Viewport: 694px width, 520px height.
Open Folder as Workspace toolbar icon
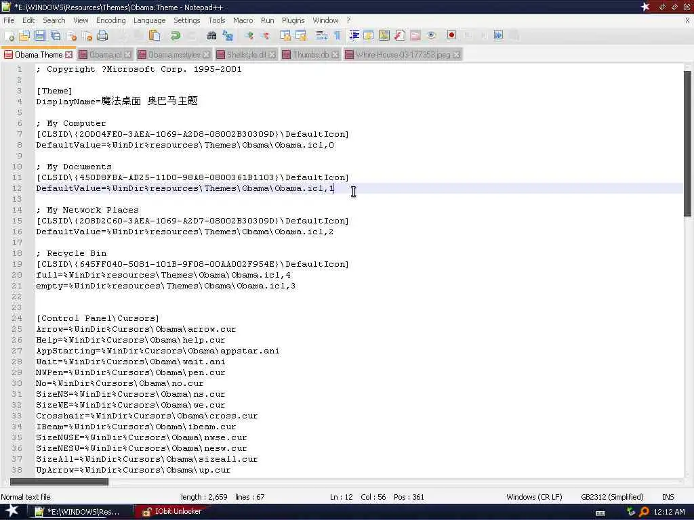[x=415, y=36]
